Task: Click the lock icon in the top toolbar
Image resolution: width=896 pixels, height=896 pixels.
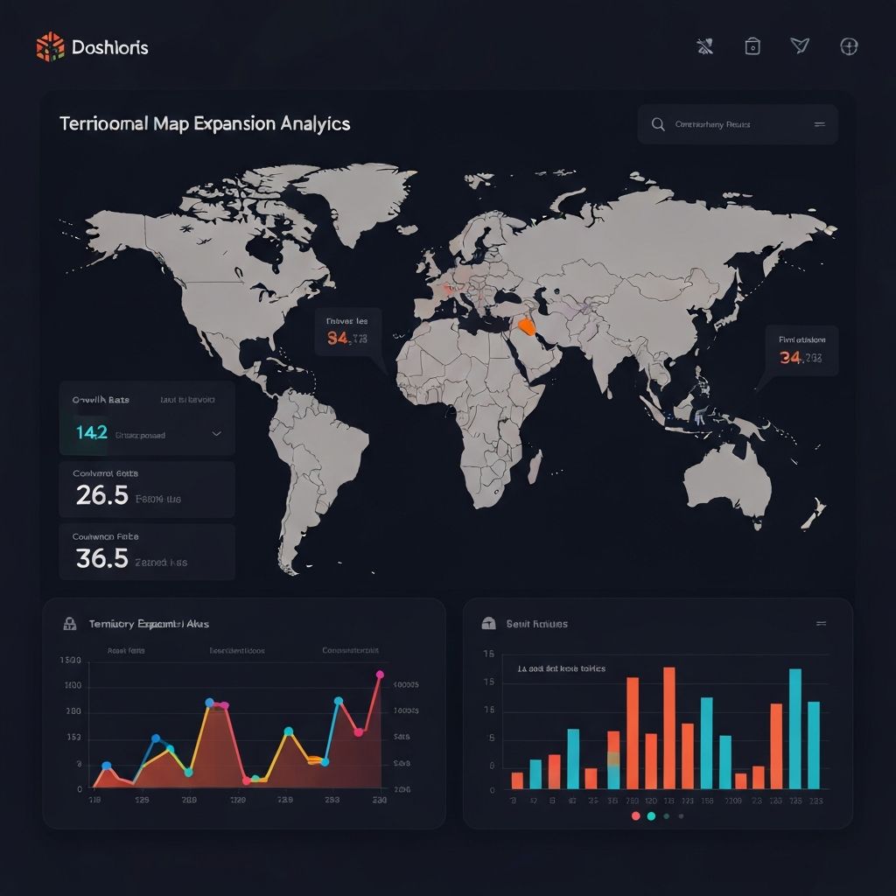Action: coord(753,45)
